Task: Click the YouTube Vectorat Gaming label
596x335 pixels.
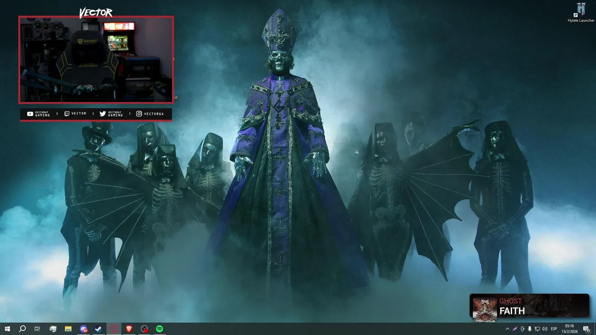Action: coord(38,114)
